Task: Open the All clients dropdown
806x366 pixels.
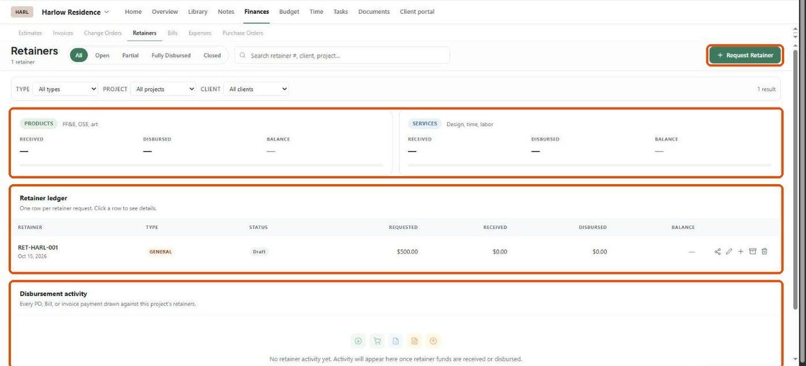Action: (256, 89)
